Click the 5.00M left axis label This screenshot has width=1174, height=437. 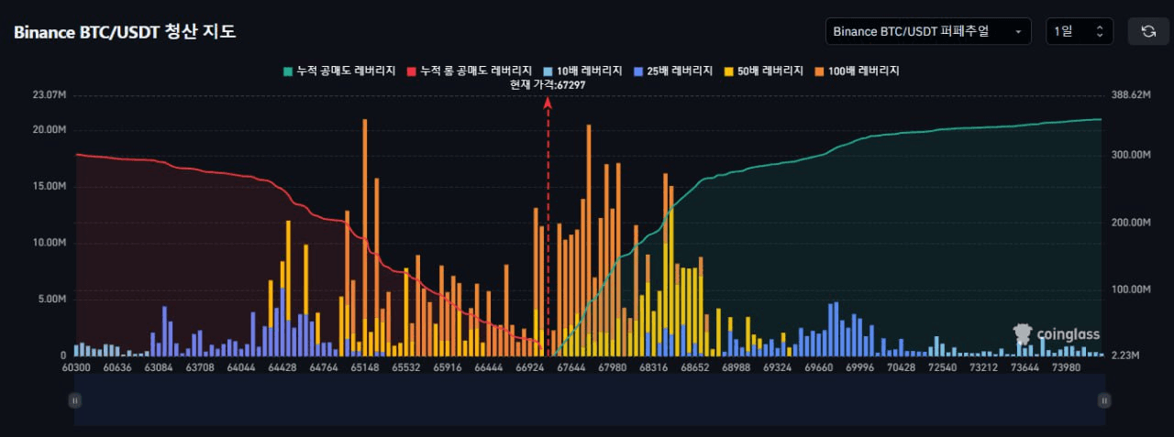[51, 300]
